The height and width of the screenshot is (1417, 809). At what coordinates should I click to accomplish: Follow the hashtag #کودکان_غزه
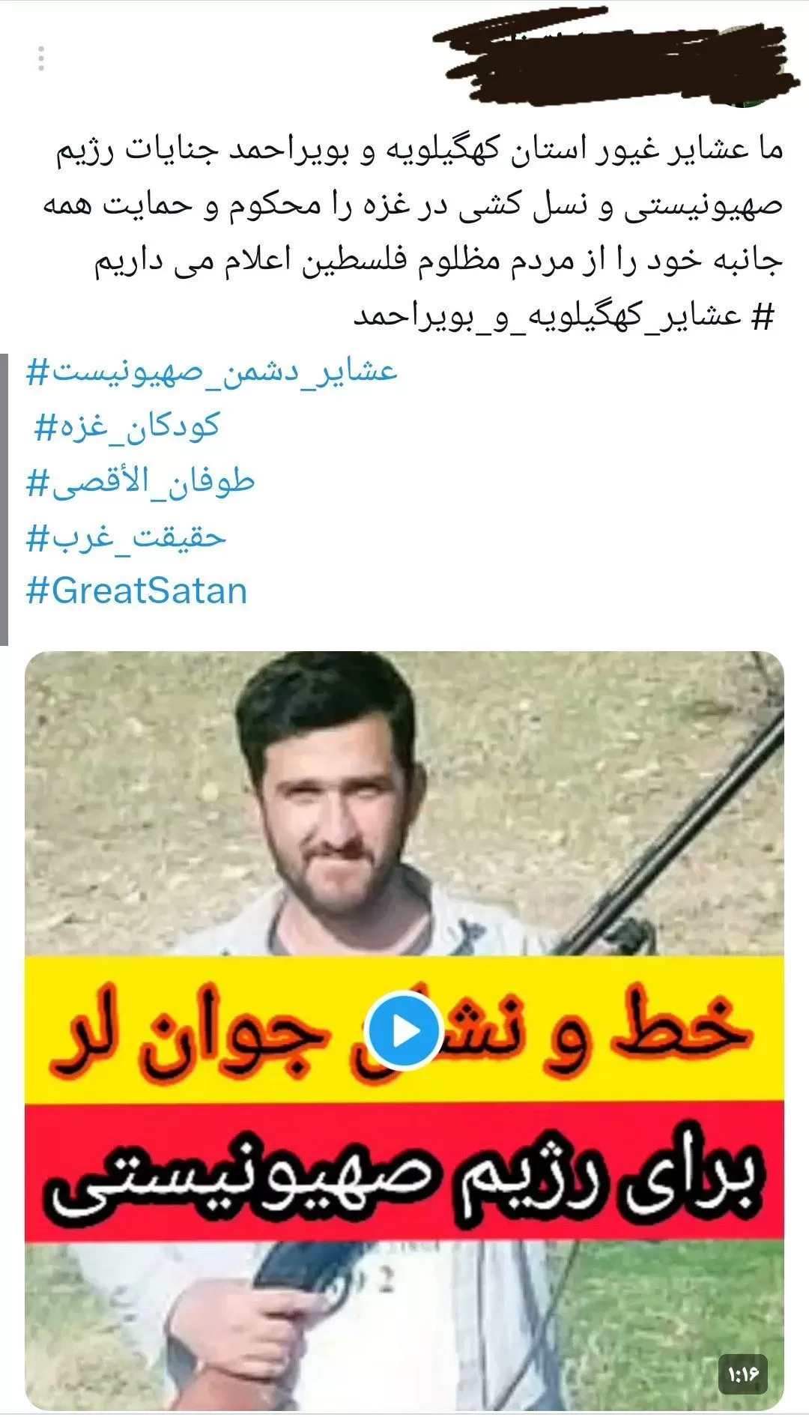127,426
